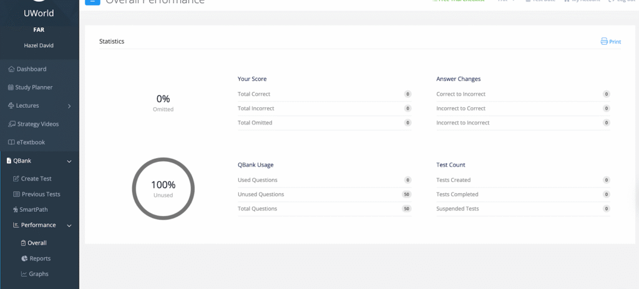The width and height of the screenshot is (639, 289).
Task: Click the Test Count heading
Action: tap(451, 165)
